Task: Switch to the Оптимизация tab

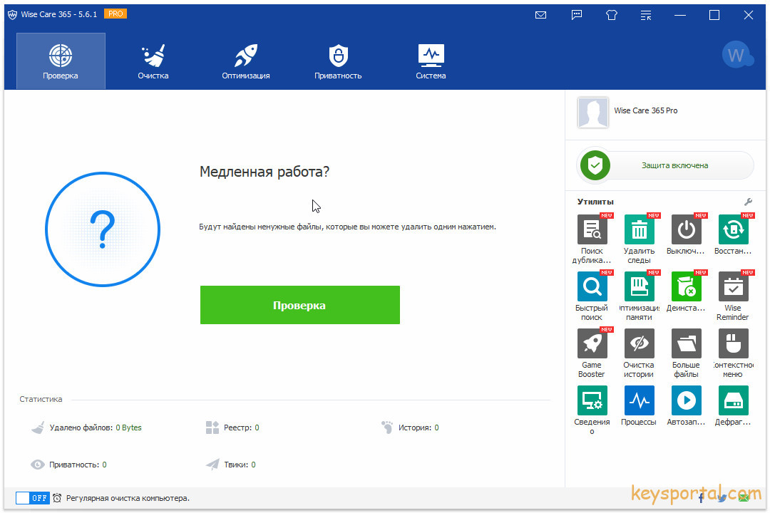Action: pos(246,61)
